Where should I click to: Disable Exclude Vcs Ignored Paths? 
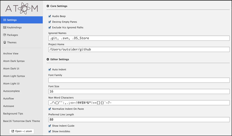(50, 27)
